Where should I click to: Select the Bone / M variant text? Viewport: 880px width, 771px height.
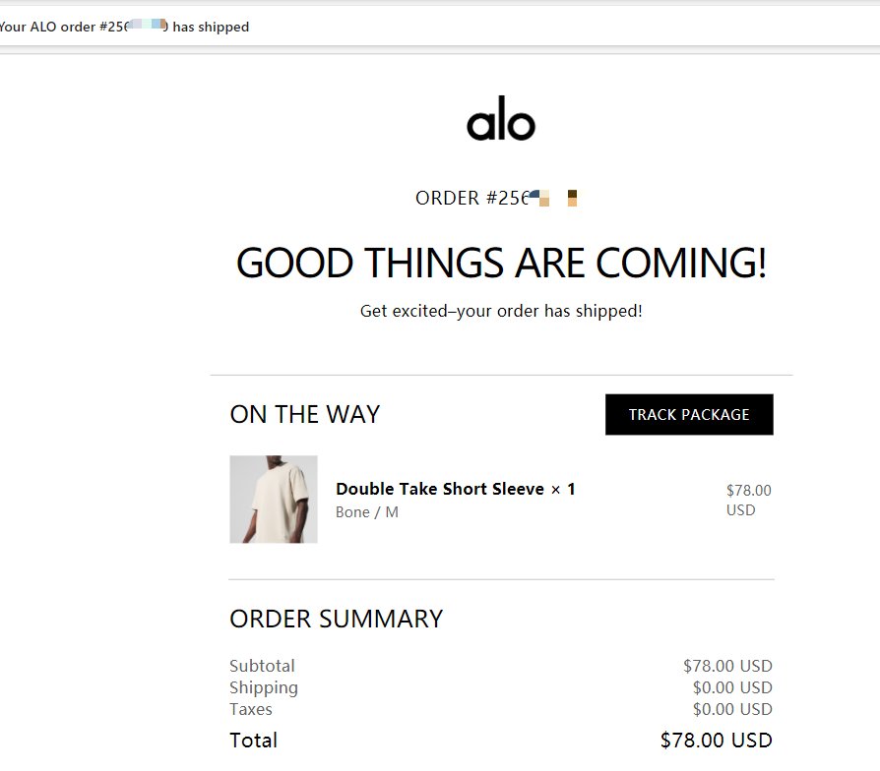pyautogui.click(x=367, y=512)
